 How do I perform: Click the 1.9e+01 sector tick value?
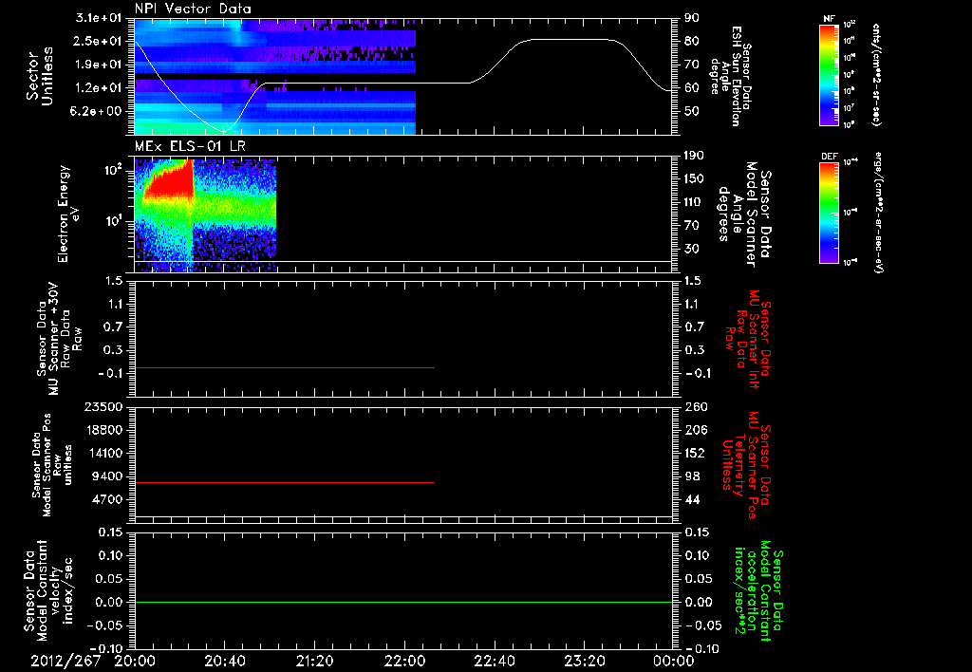click(x=98, y=65)
